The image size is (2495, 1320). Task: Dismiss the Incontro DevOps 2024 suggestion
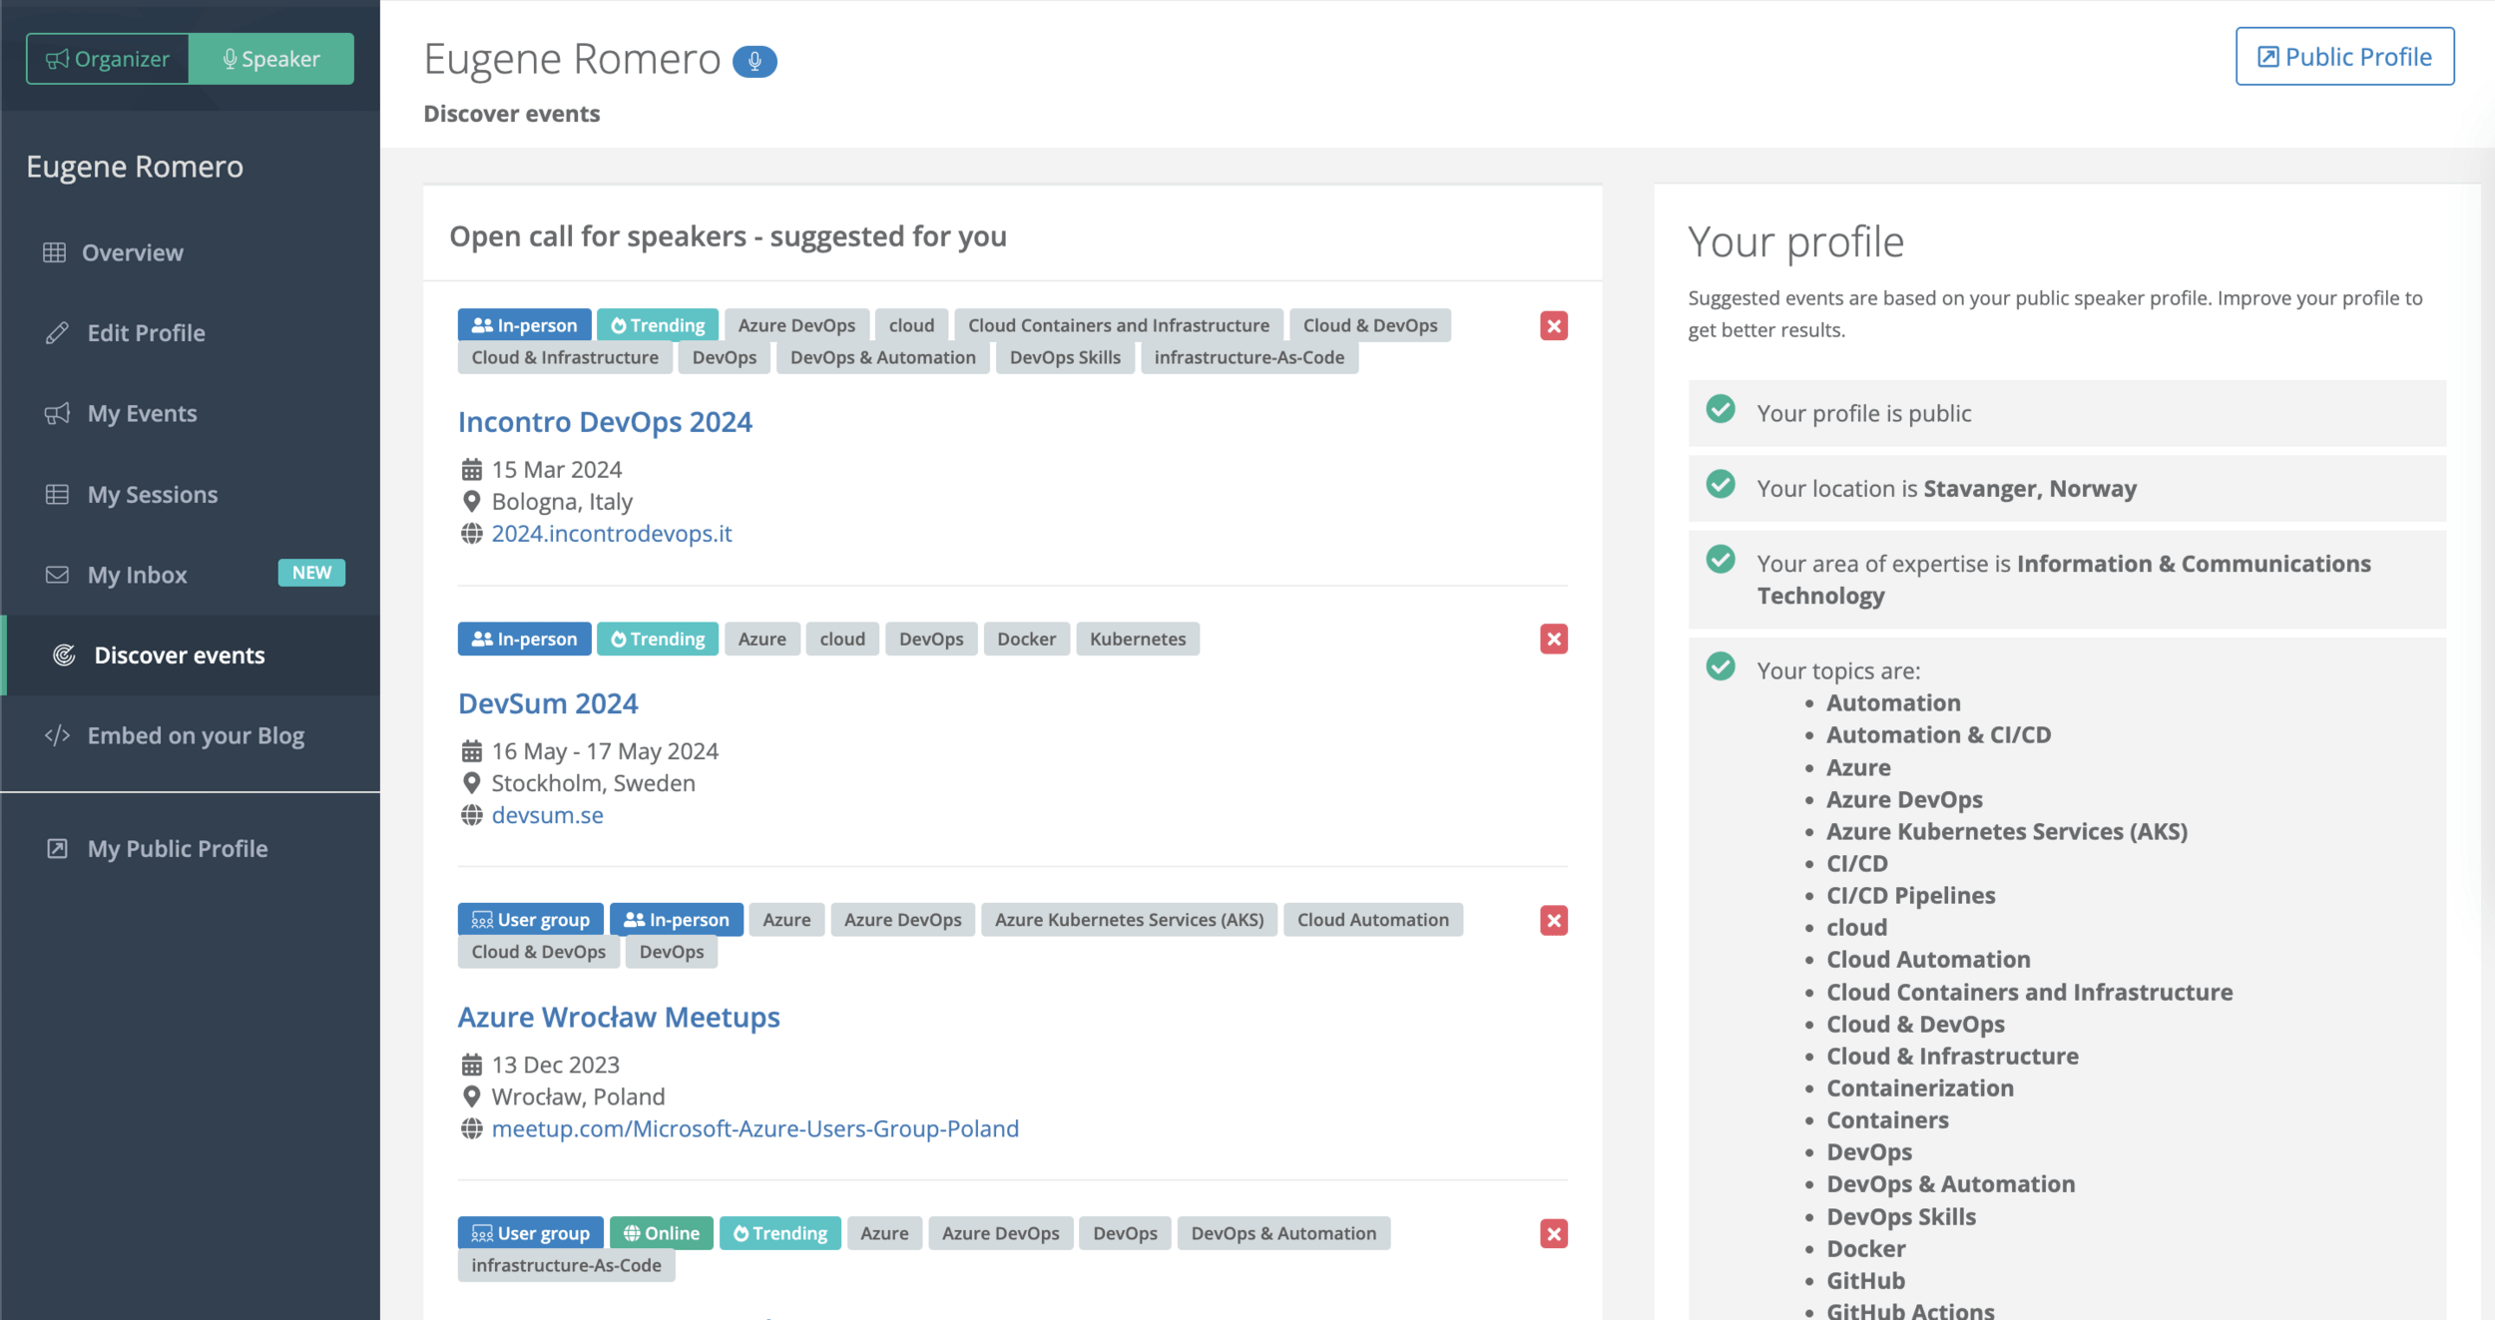(x=1553, y=326)
